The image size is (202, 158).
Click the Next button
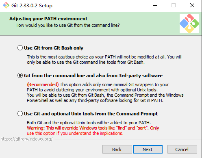tap(148, 149)
